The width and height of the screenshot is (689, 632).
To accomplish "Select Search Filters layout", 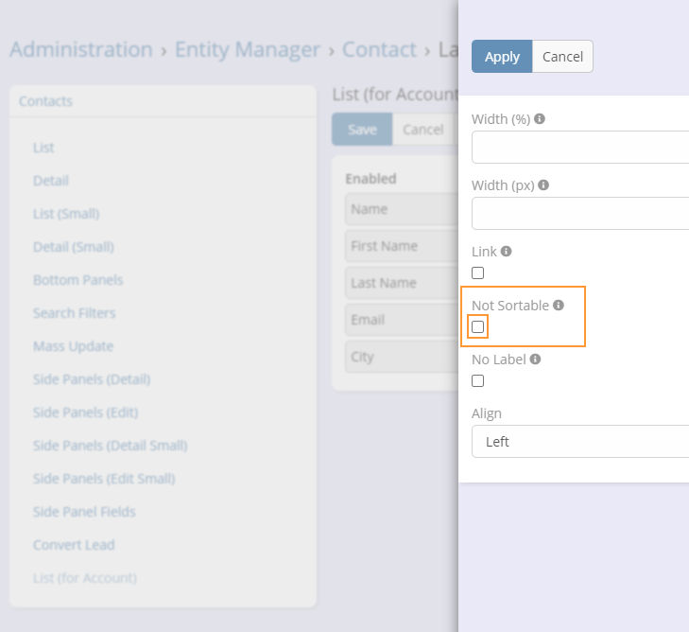I will pos(75,313).
